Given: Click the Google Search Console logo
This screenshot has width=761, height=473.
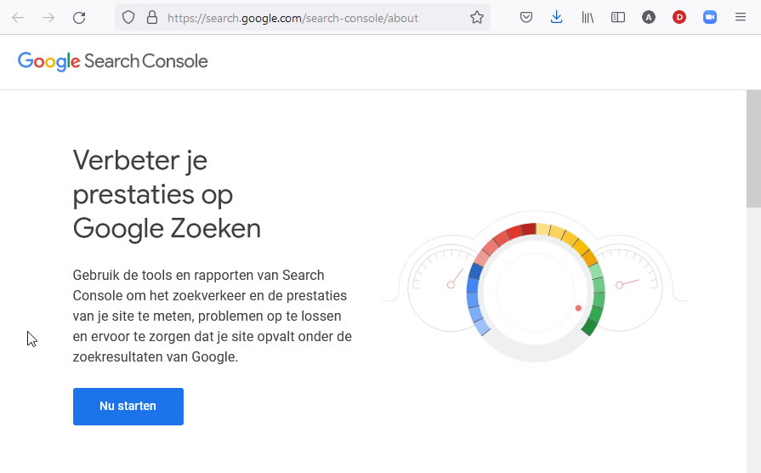Looking at the screenshot, I should [112, 61].
